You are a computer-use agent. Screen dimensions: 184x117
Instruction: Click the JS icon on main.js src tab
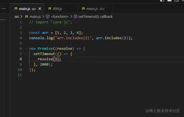(16, 8)
